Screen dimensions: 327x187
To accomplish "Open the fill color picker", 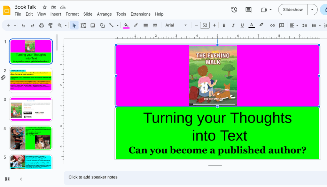I will click(126, 26).
